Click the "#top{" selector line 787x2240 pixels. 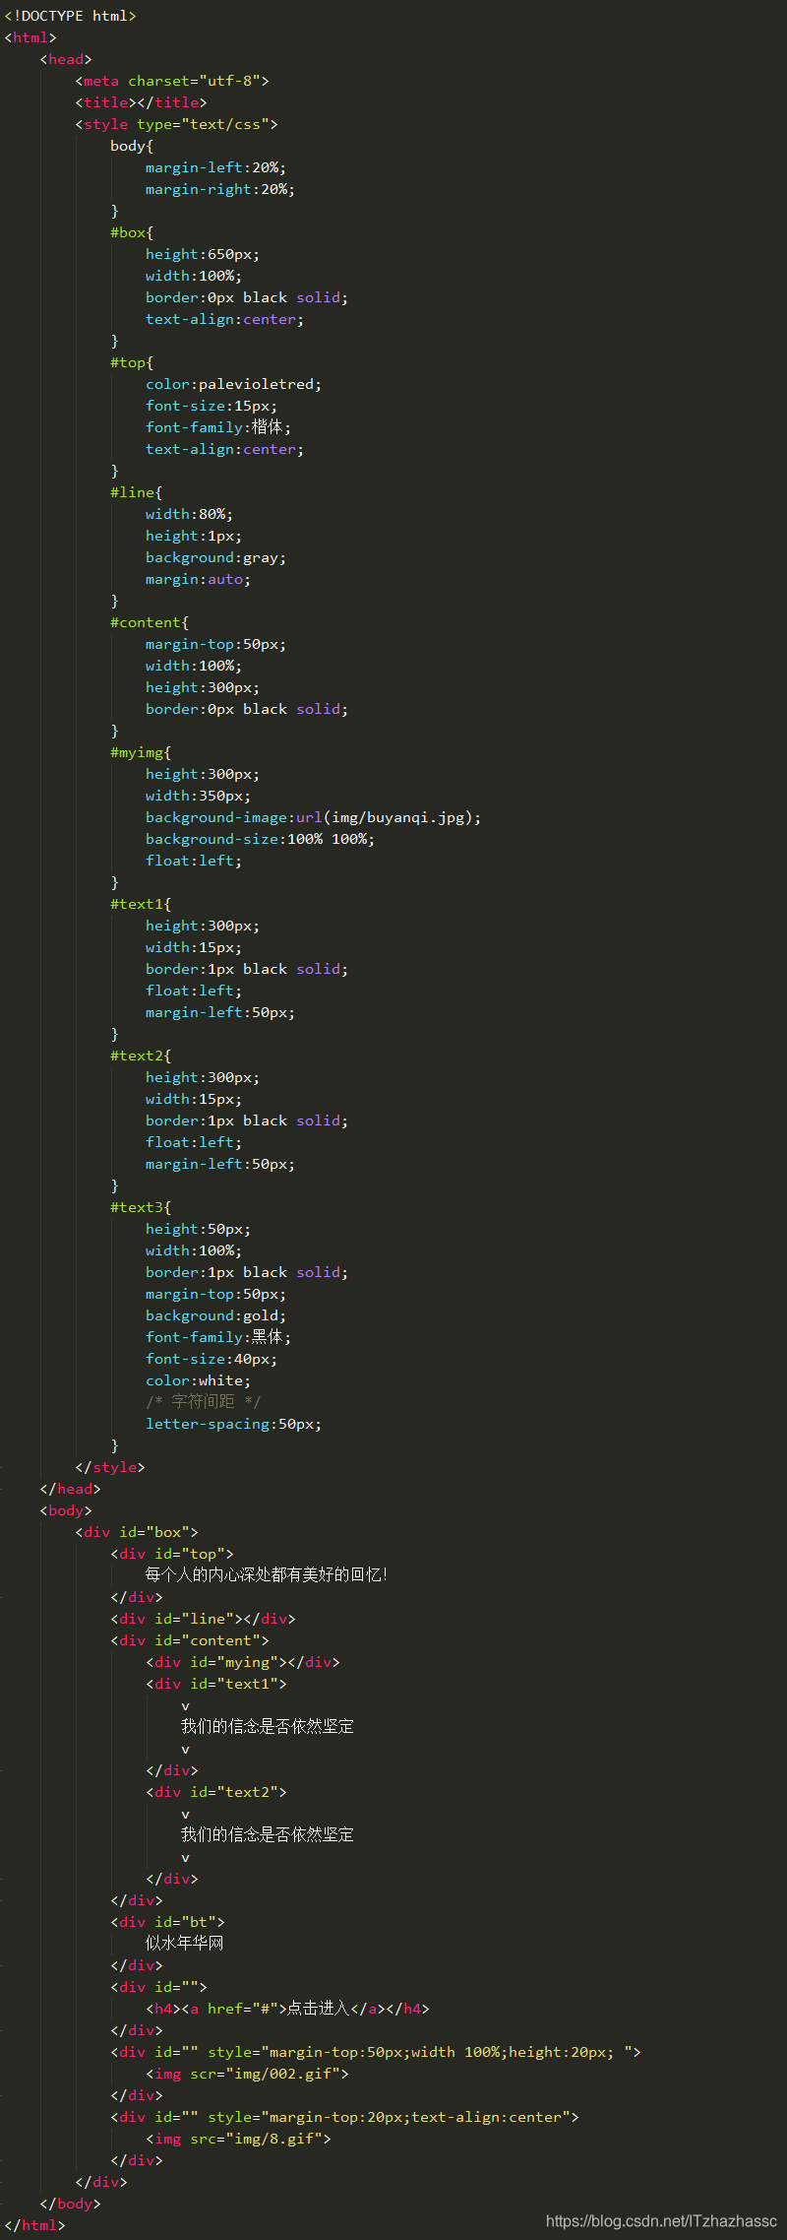pos(132,362)
